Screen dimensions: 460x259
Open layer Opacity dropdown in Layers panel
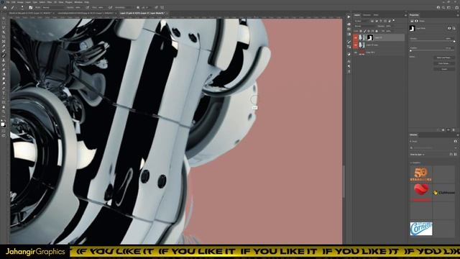[390, 26]
